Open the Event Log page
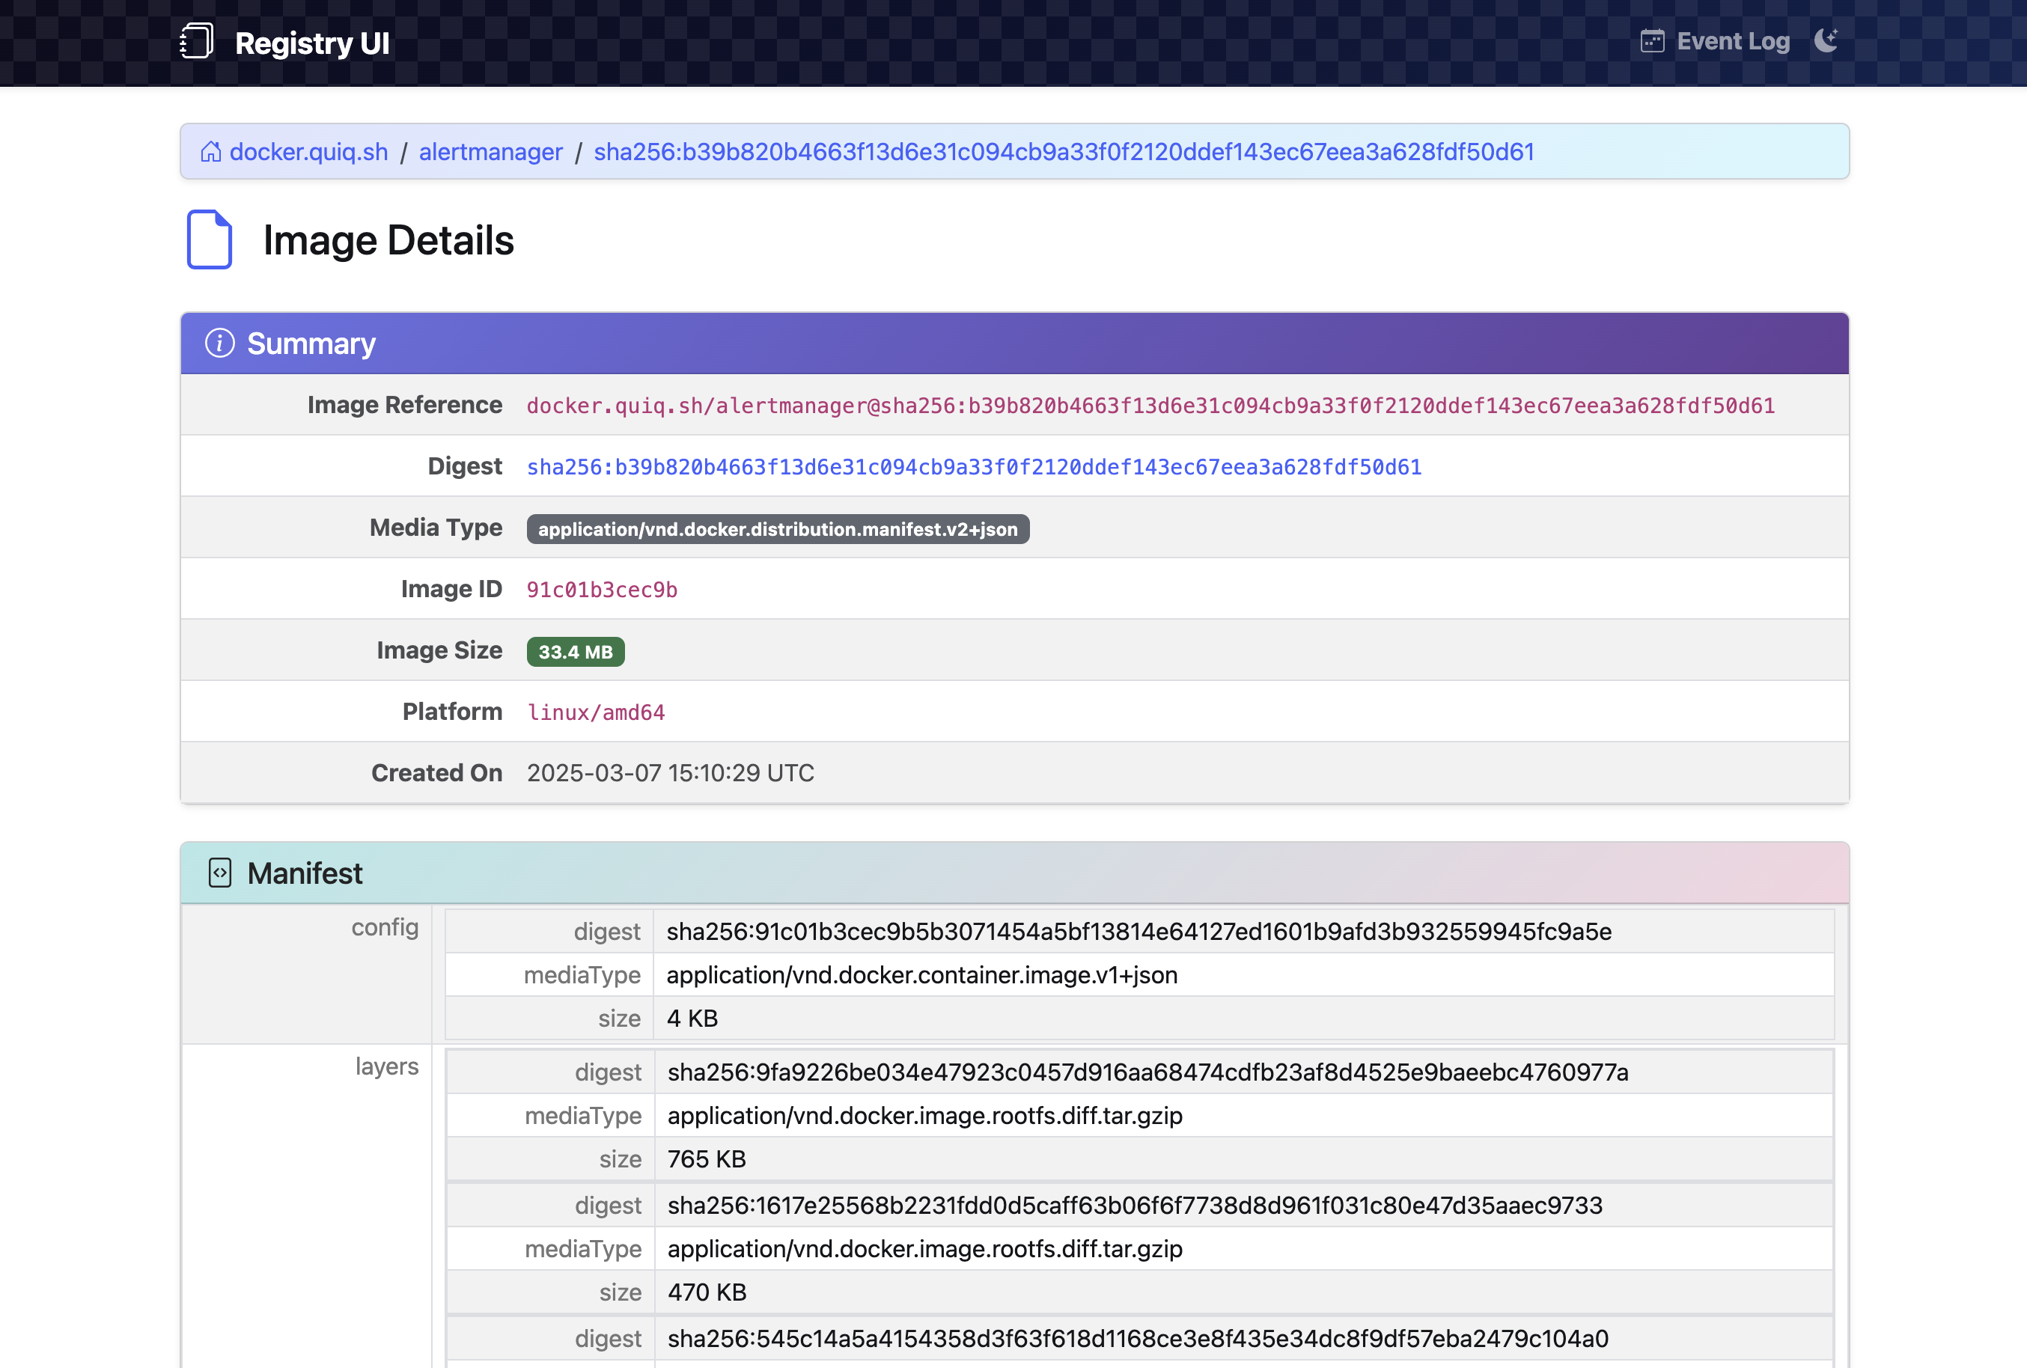The width and height of the screenshot is (2027, 1368). coord(1732,41)
